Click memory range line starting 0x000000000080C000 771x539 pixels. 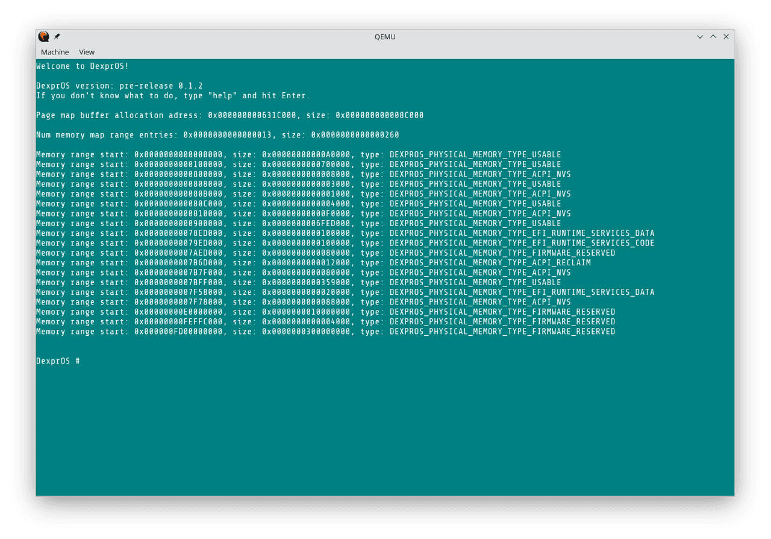(299, 204)
